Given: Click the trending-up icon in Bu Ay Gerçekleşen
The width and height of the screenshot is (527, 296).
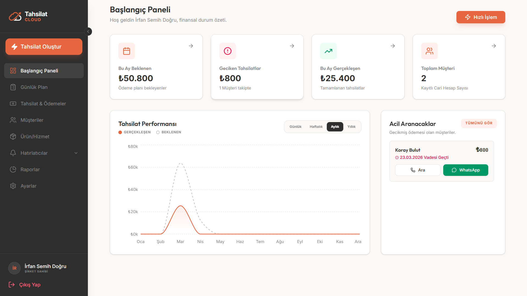Looking at the screenshot, I should point(328,51).
